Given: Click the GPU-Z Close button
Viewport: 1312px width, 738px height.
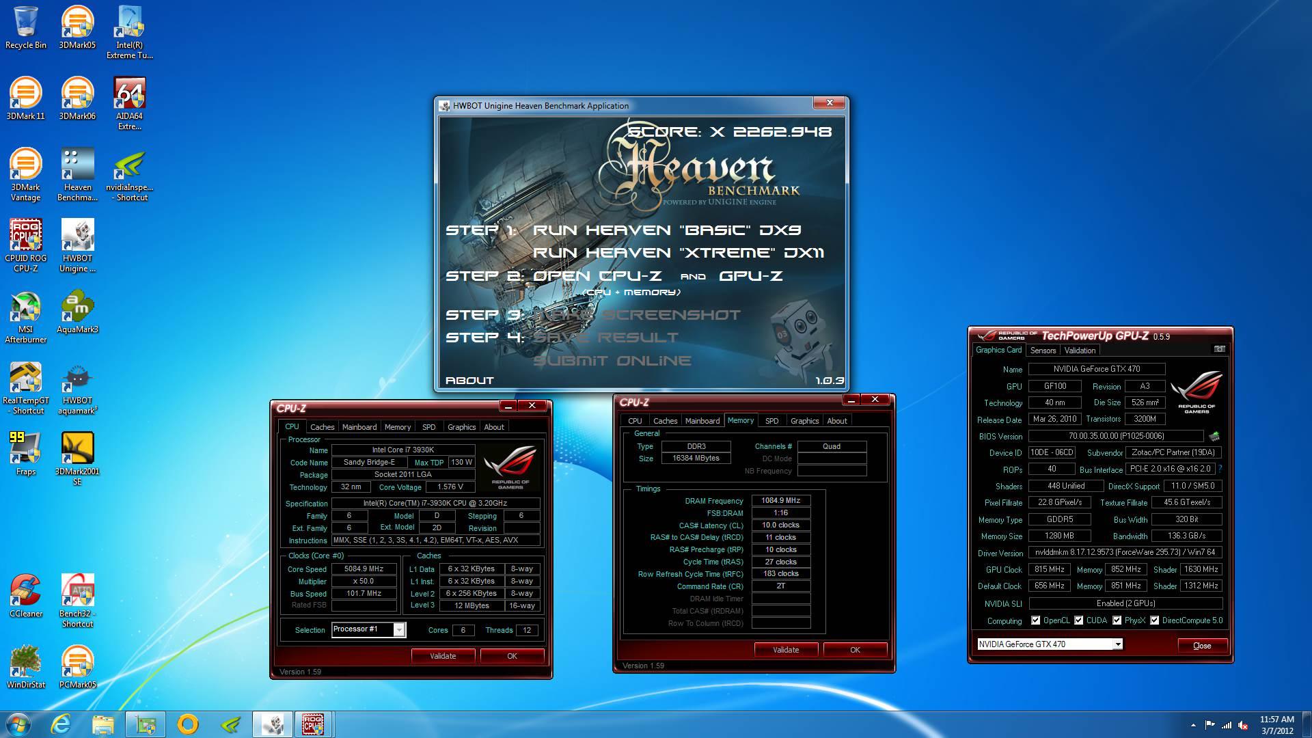Looking at the screenshot, I should tap(1202, 645).
